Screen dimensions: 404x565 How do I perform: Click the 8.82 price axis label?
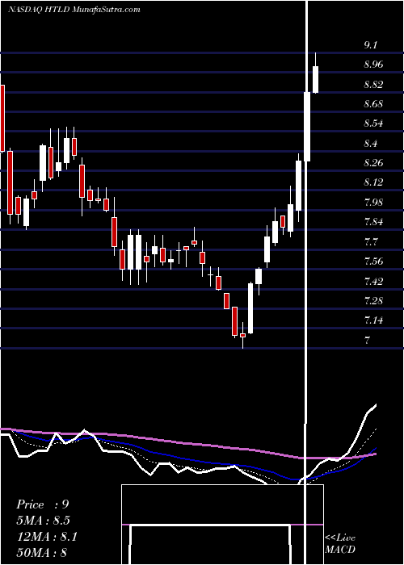click(x=373, y=85)
